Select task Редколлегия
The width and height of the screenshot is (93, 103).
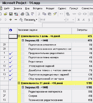tap(36, 62)
